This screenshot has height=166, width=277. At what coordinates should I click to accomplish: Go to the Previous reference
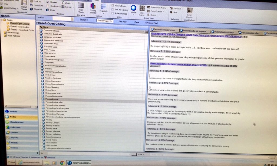click(175, 8)
